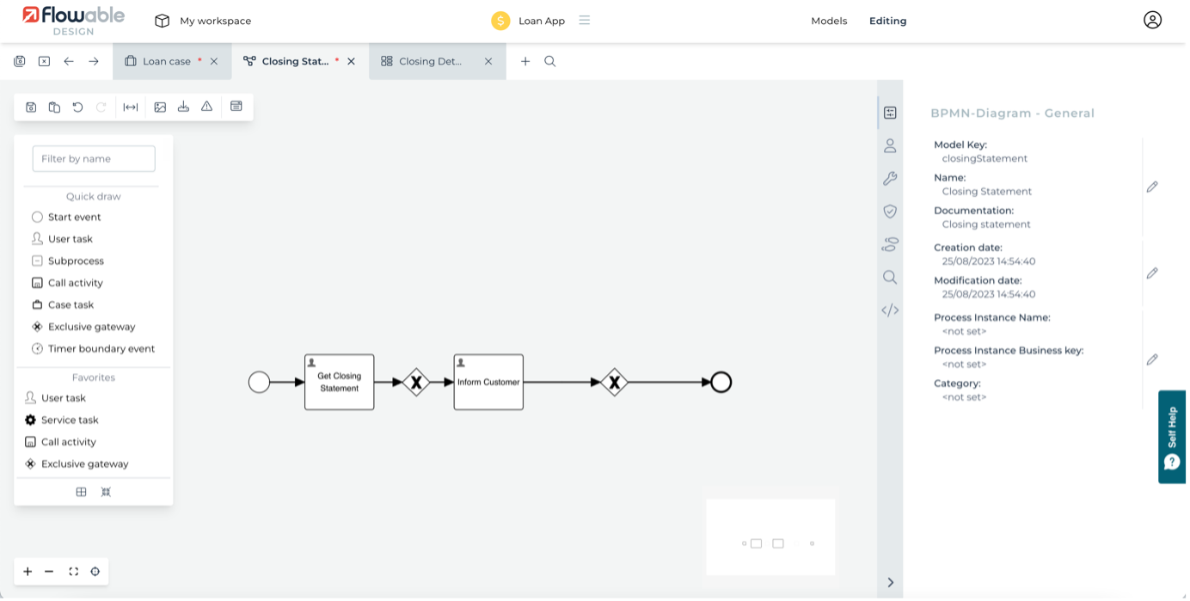Click the fit-to-screen icon in zoom controls
This screenshot has height=601, width=1190.
click(73, 572)
